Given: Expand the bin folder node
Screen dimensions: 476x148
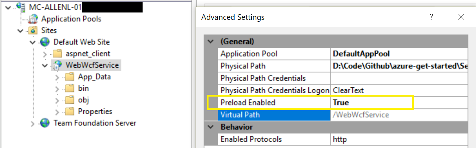Looking at the screenshot, I should (x=57, y=89).
